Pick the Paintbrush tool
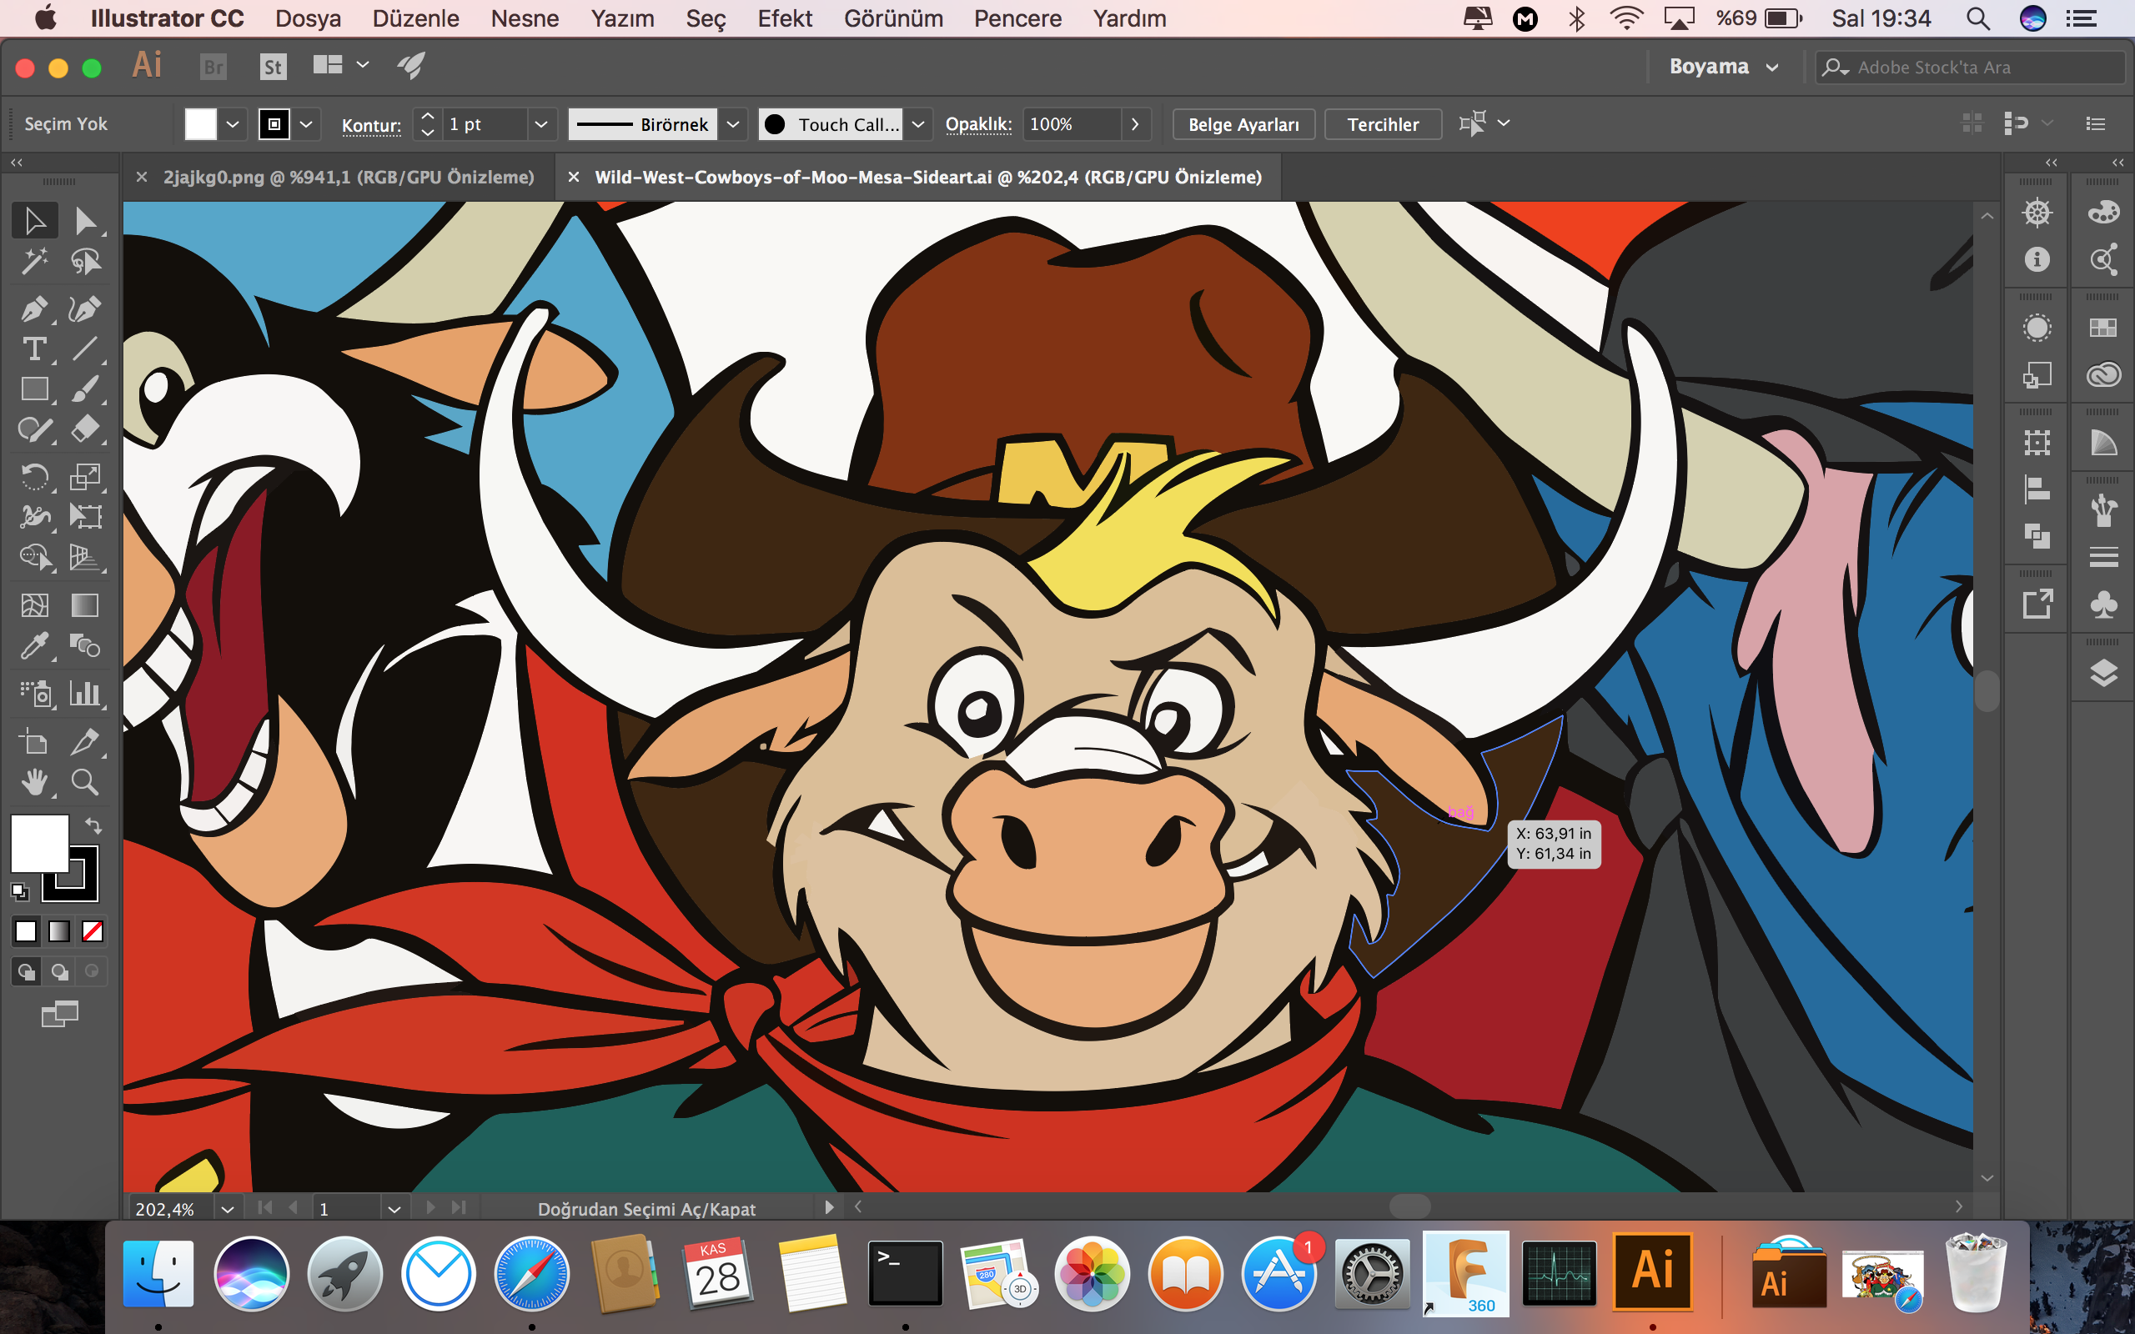The width and height of the screenshot is (2135, 1334). pyautogui.click(x=86, y=389)
